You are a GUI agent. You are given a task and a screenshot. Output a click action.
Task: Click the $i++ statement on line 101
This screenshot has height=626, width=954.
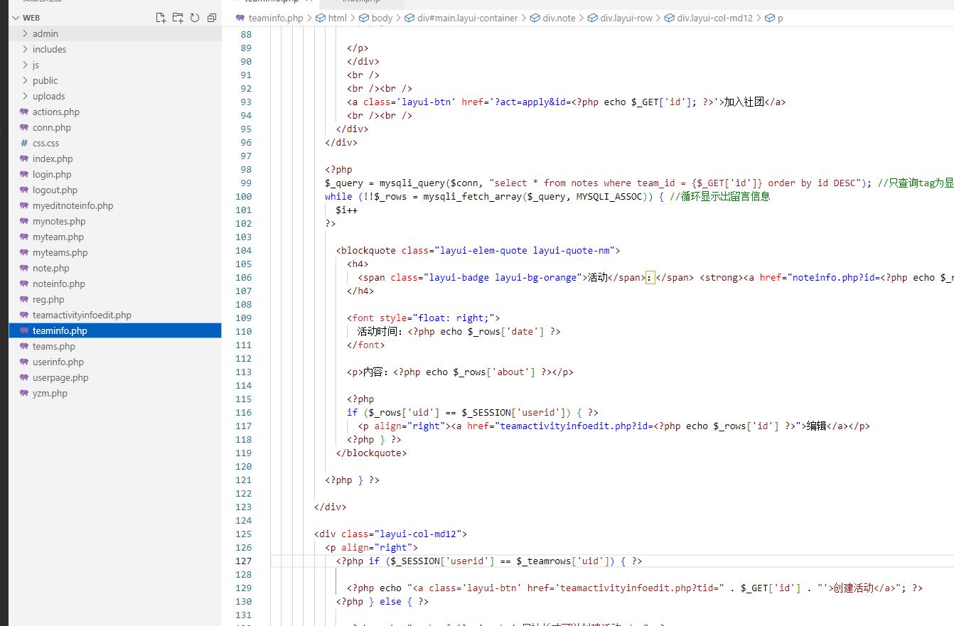tap(347, 210)
